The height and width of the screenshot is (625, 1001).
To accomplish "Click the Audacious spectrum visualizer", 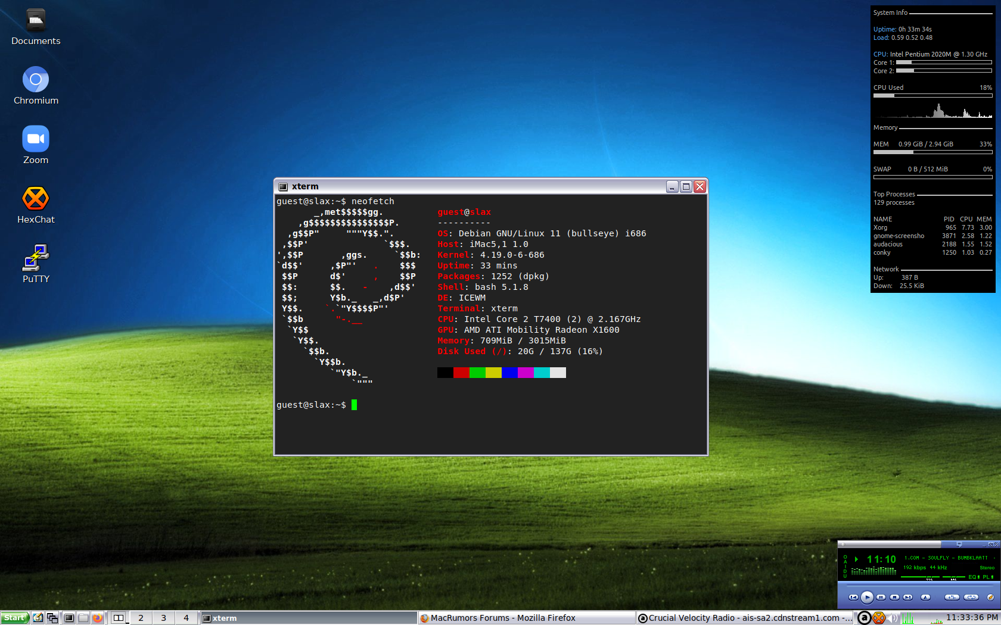I will [x=873, y=571].
